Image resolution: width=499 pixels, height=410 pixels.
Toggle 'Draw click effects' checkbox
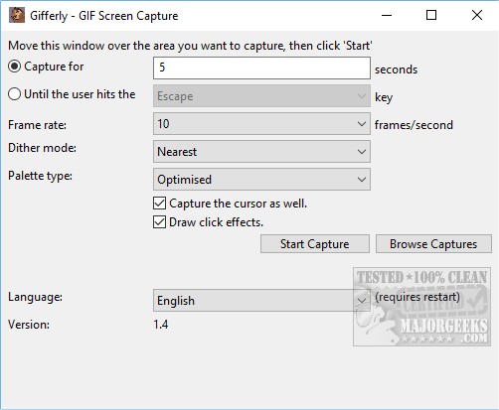click(159, 222)
